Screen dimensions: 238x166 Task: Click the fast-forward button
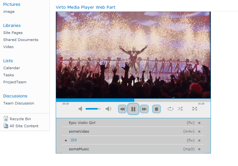pyautogui.click(x=144, y=109)
